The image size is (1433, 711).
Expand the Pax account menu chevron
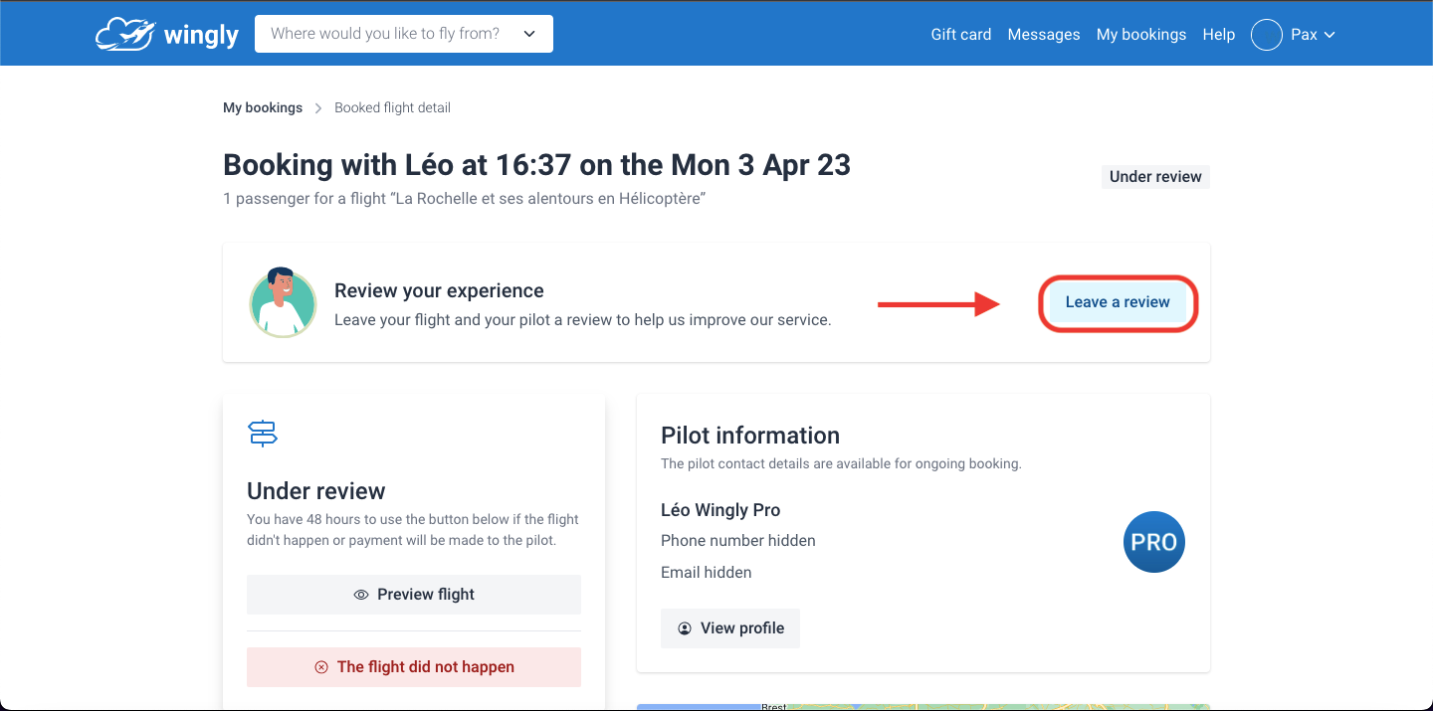1330,35
